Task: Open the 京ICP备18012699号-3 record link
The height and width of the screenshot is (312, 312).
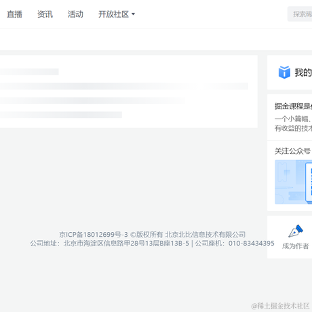Action: point(94,235)
